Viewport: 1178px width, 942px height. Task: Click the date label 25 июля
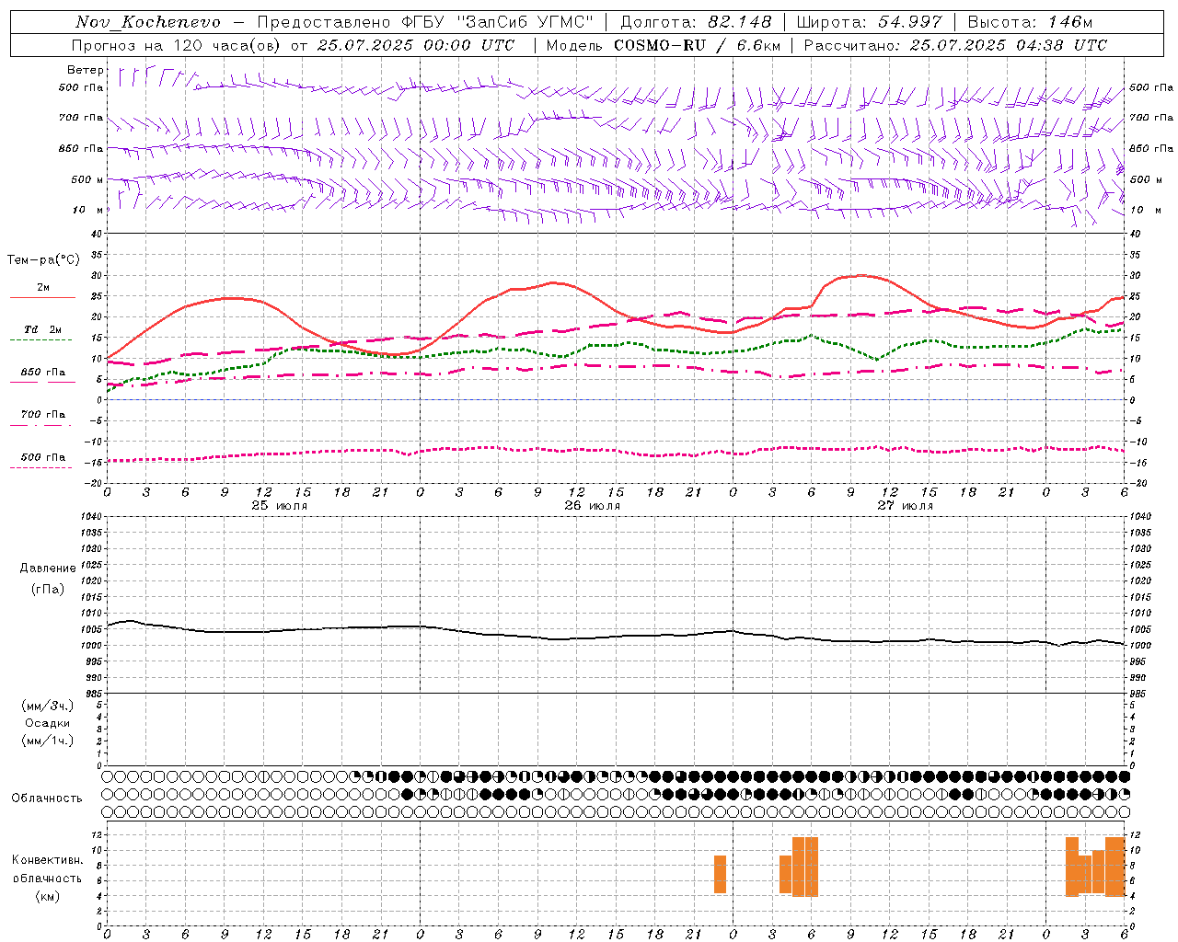click(x=280, y=506)
